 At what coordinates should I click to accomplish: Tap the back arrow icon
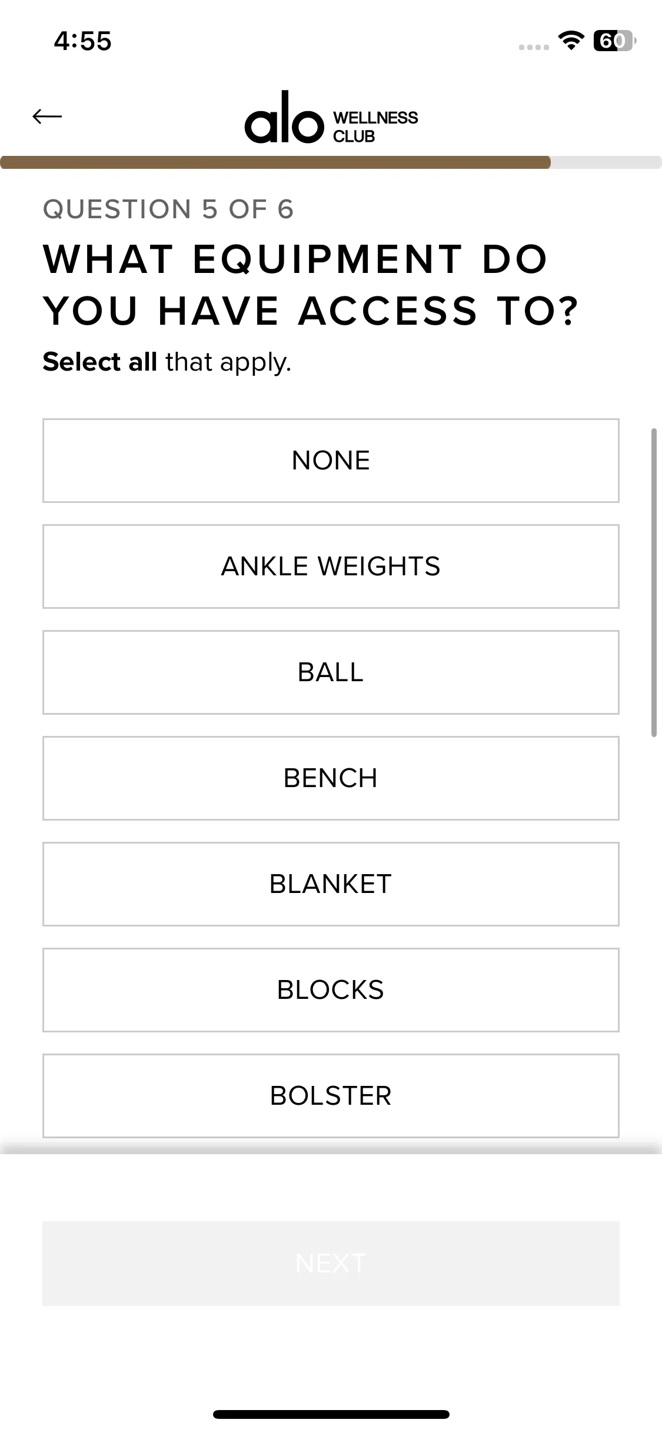coord(47,116)
